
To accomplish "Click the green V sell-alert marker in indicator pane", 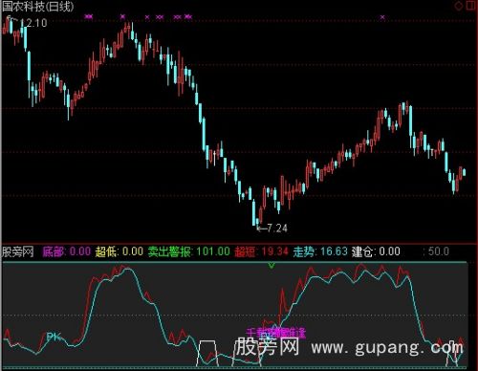I will [x=272, y=265].
